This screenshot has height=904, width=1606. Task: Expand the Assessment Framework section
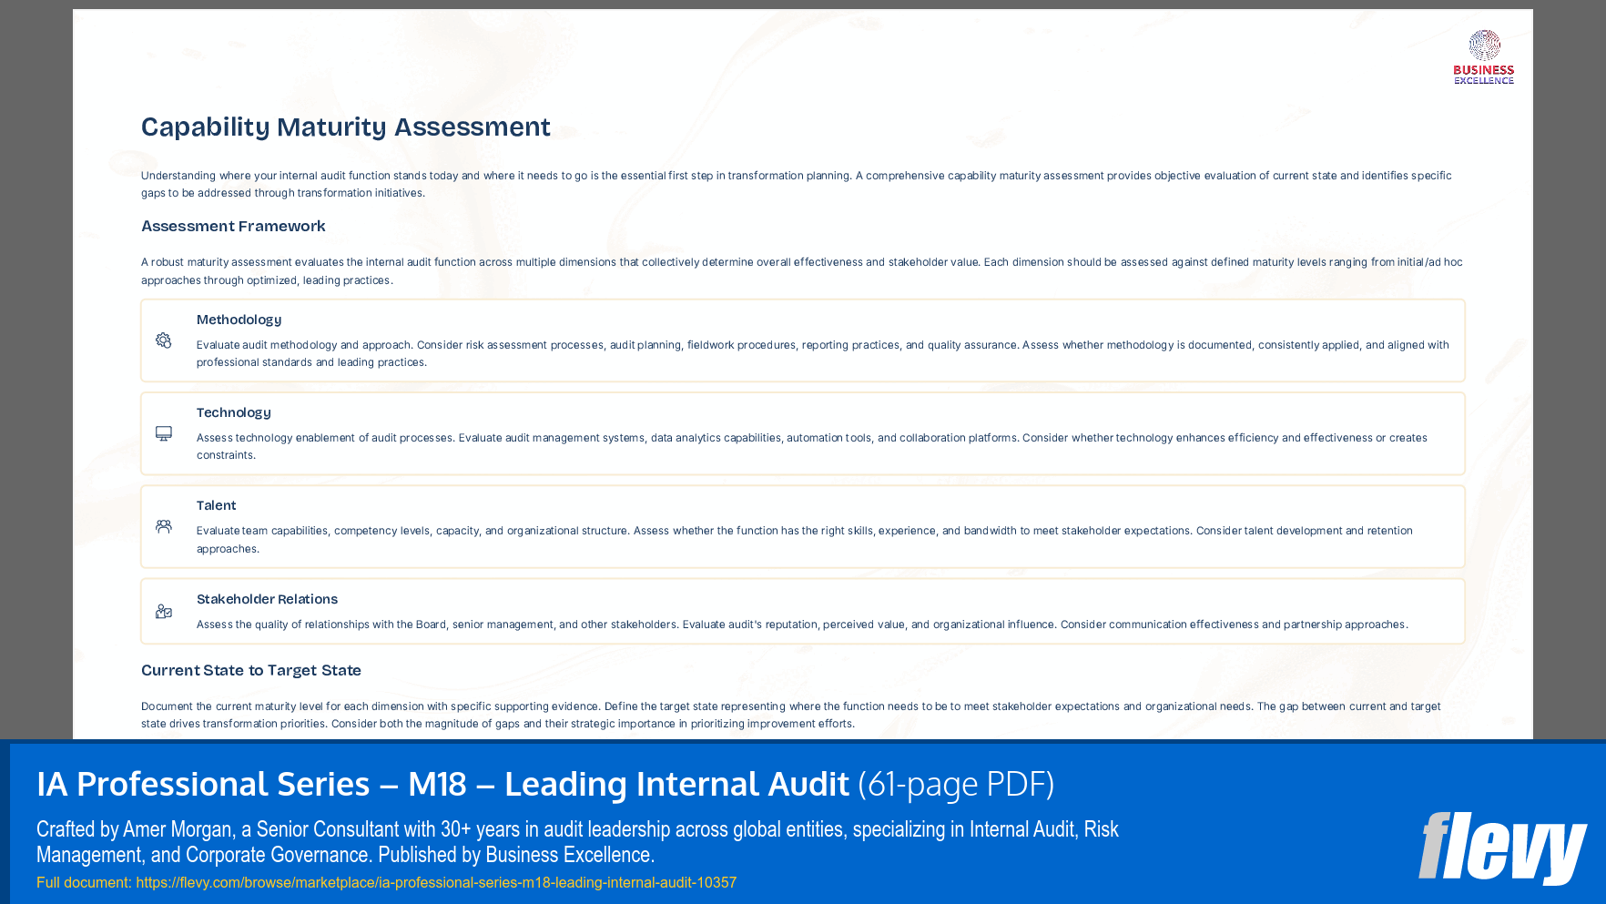pyautogui.click(x=233, y=226)
